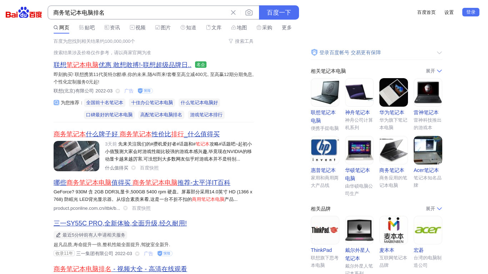The width and height of the screenshot is (488, 274).
Task: Click the 名企 badge on Lenovo ad
Action: pyautogui.click(x=201, y=65)
